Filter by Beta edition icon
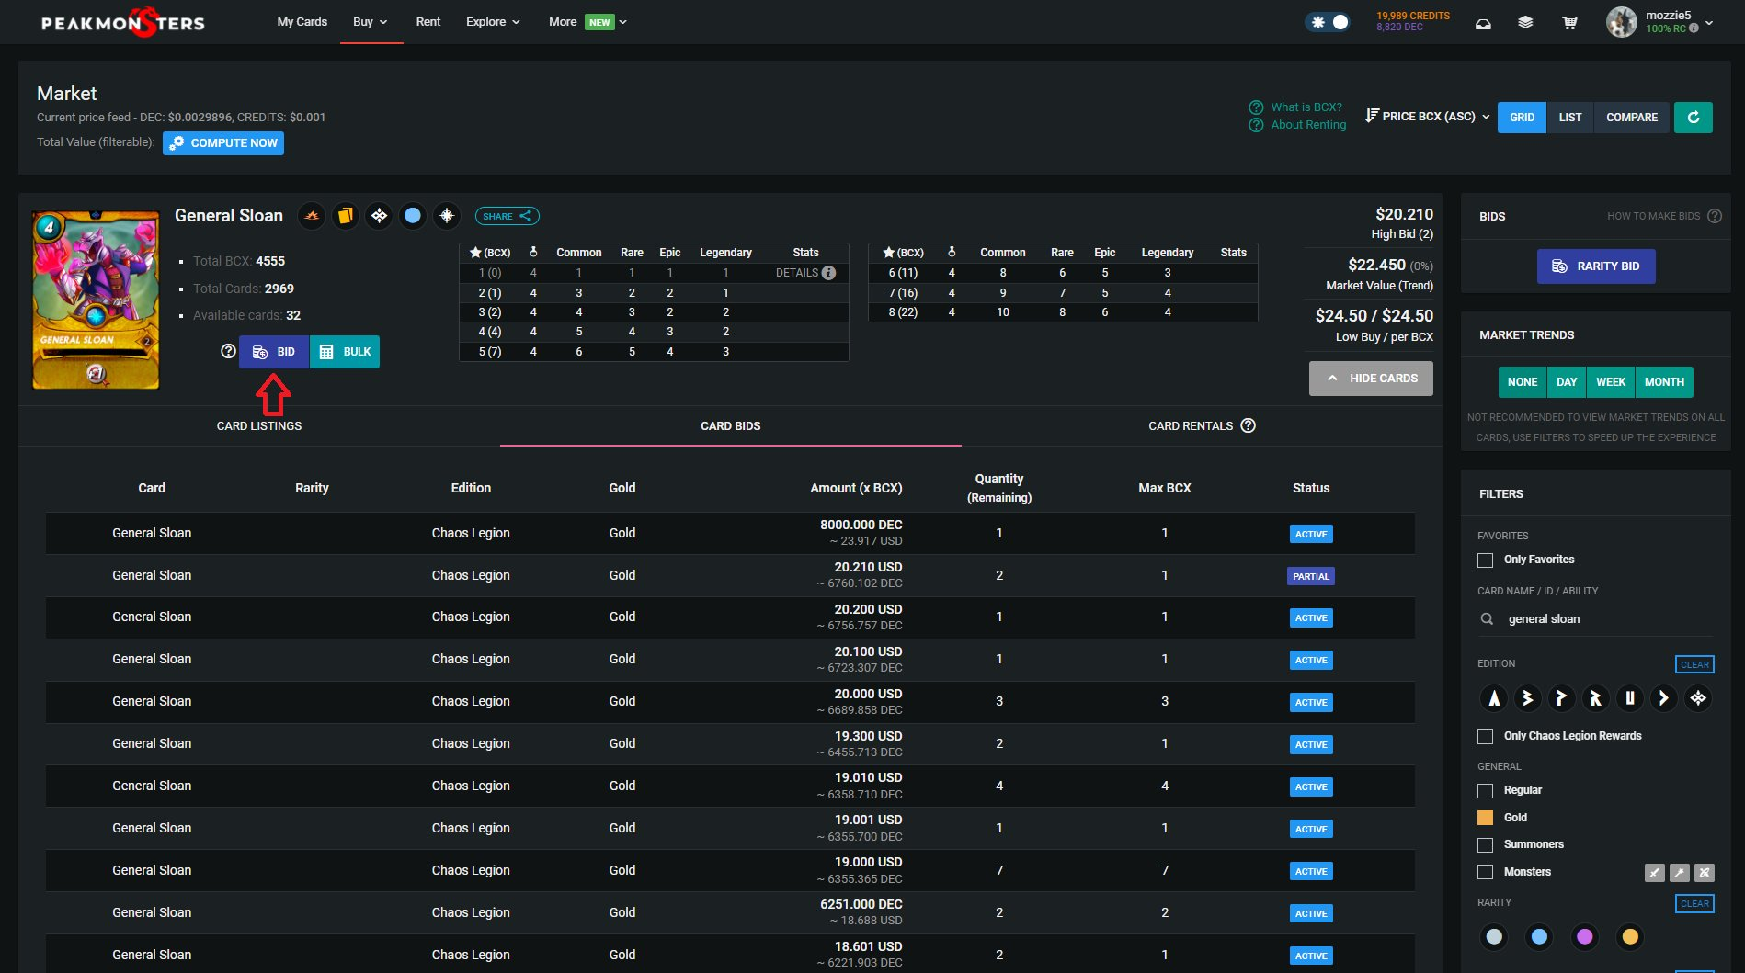1745x973 pixels. [x=1527, y=698]
